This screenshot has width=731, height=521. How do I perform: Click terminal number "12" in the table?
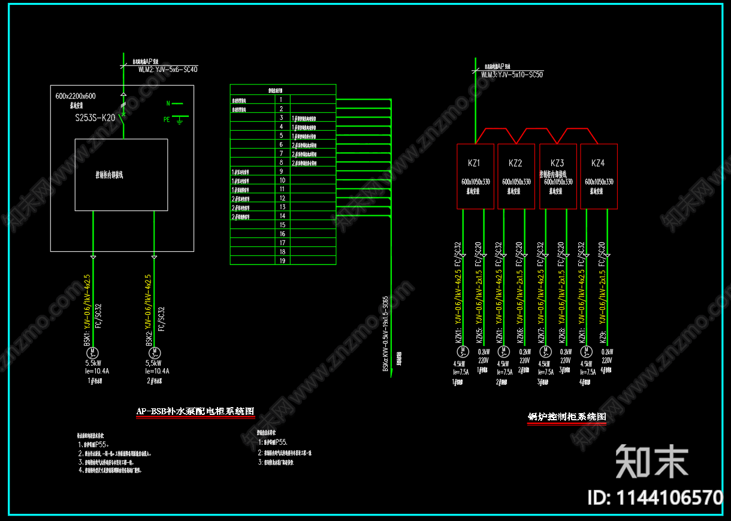(282, 198)
